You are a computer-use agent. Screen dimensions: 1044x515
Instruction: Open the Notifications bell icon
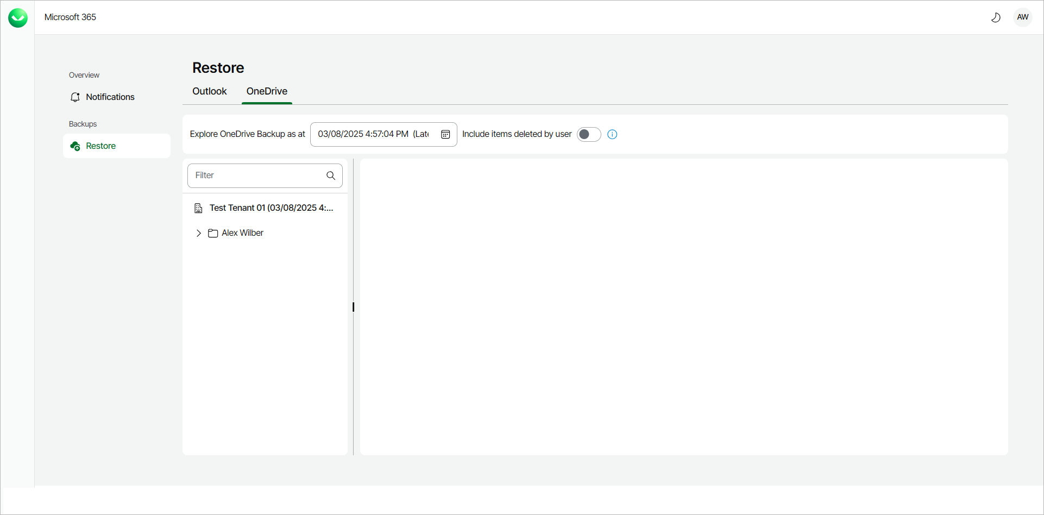tap(76, 97)
